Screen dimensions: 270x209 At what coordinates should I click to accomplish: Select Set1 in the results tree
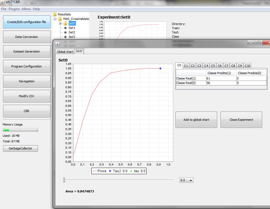click(x=72, y=28)
